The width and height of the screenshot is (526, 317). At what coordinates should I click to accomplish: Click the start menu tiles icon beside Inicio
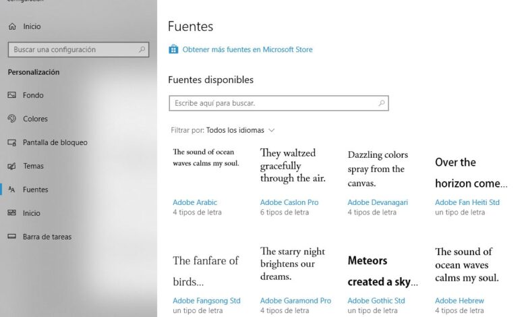tap(11, 212)
